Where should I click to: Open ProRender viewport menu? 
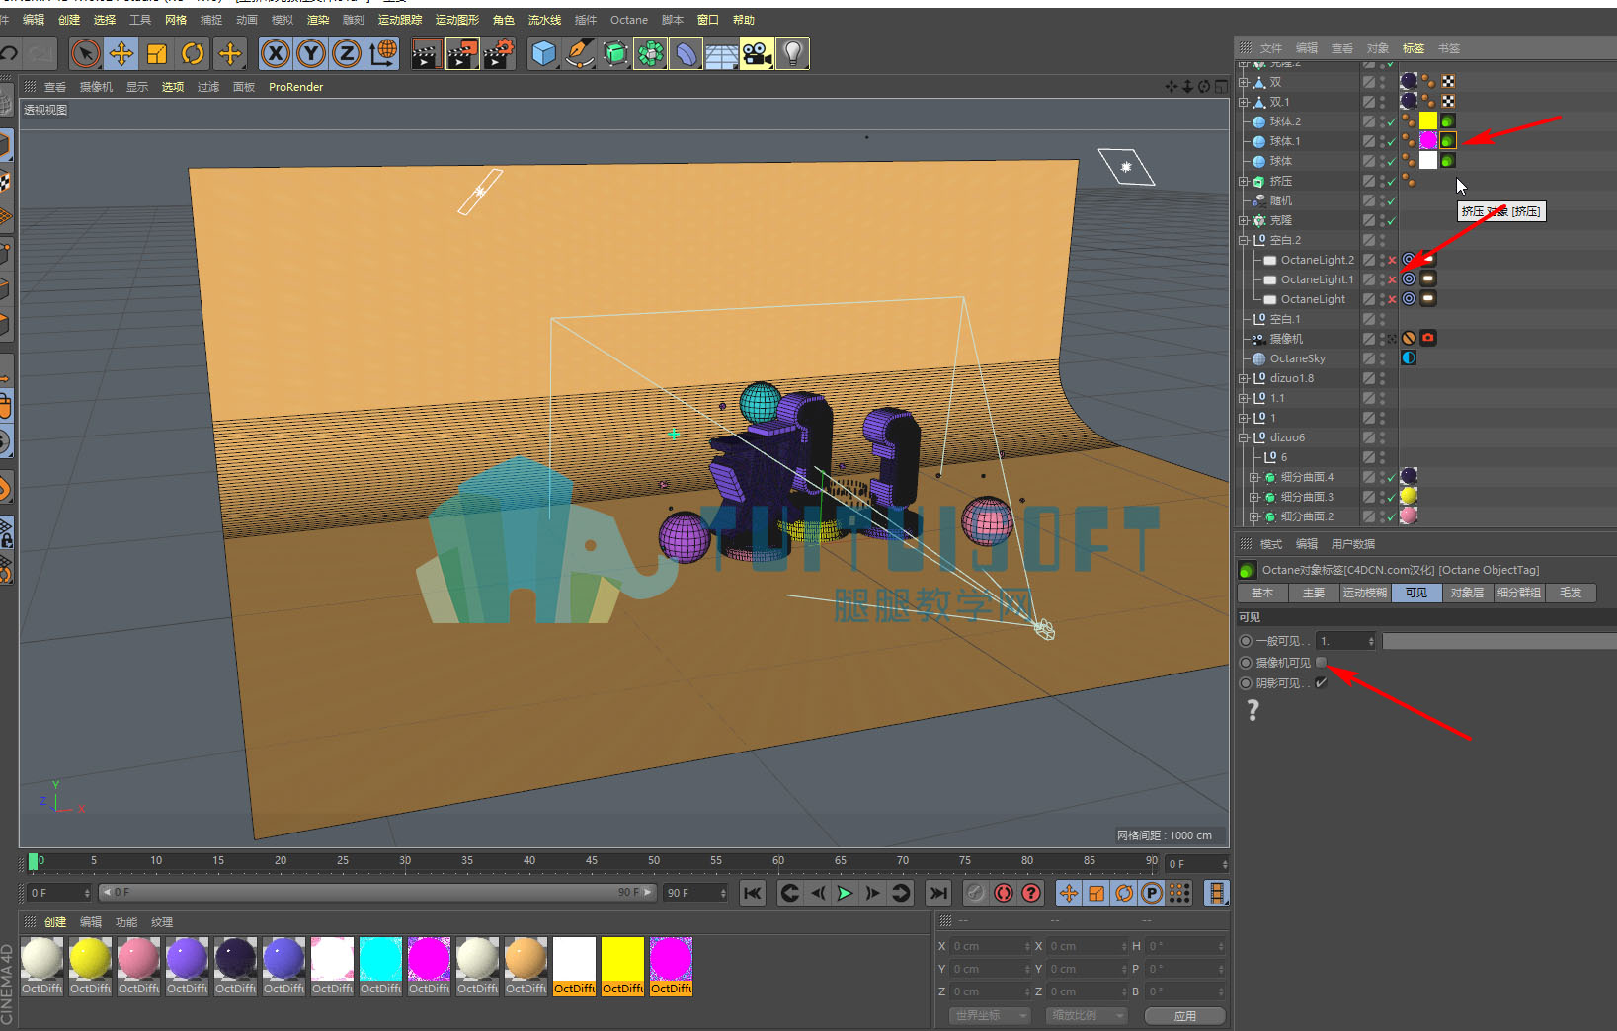point(296,87)
